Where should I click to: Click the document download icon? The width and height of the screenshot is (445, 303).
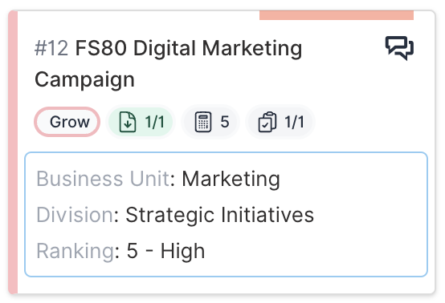pyautogui.click(x=128, y=122)
